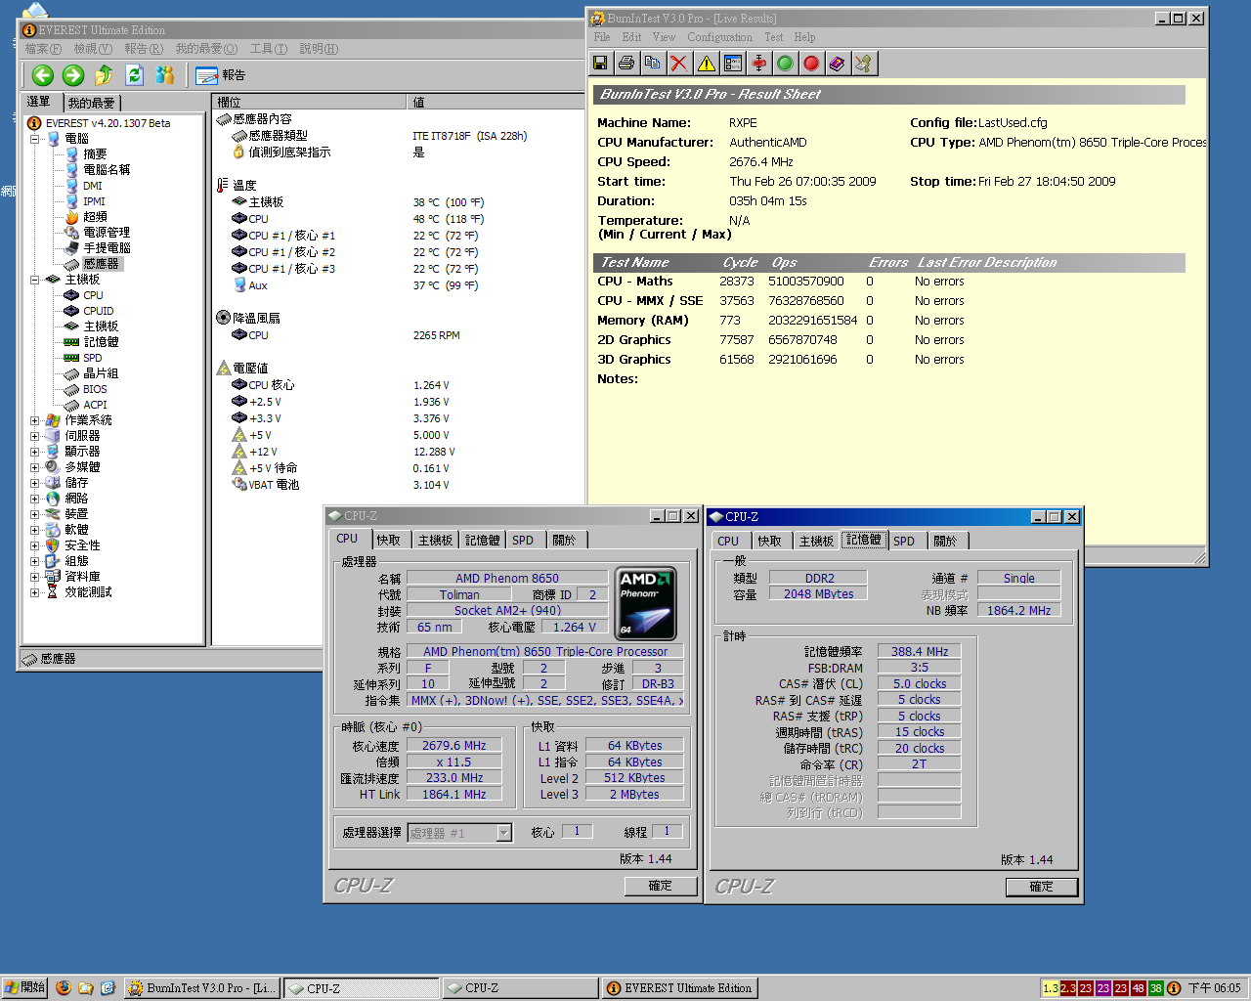Viewport: 1251px width, 1001px height.
Task: Click the red Stop tests button in BurnInTest
Action: coord(811,64)
